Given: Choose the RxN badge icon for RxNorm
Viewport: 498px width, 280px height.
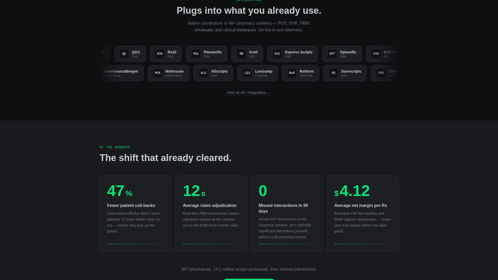Looking at the screenshot, I should tap(292, 73).
